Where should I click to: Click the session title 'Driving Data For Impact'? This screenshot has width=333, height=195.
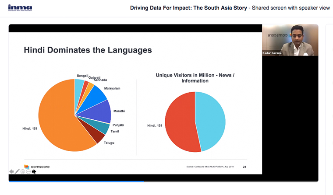(188, 8)
